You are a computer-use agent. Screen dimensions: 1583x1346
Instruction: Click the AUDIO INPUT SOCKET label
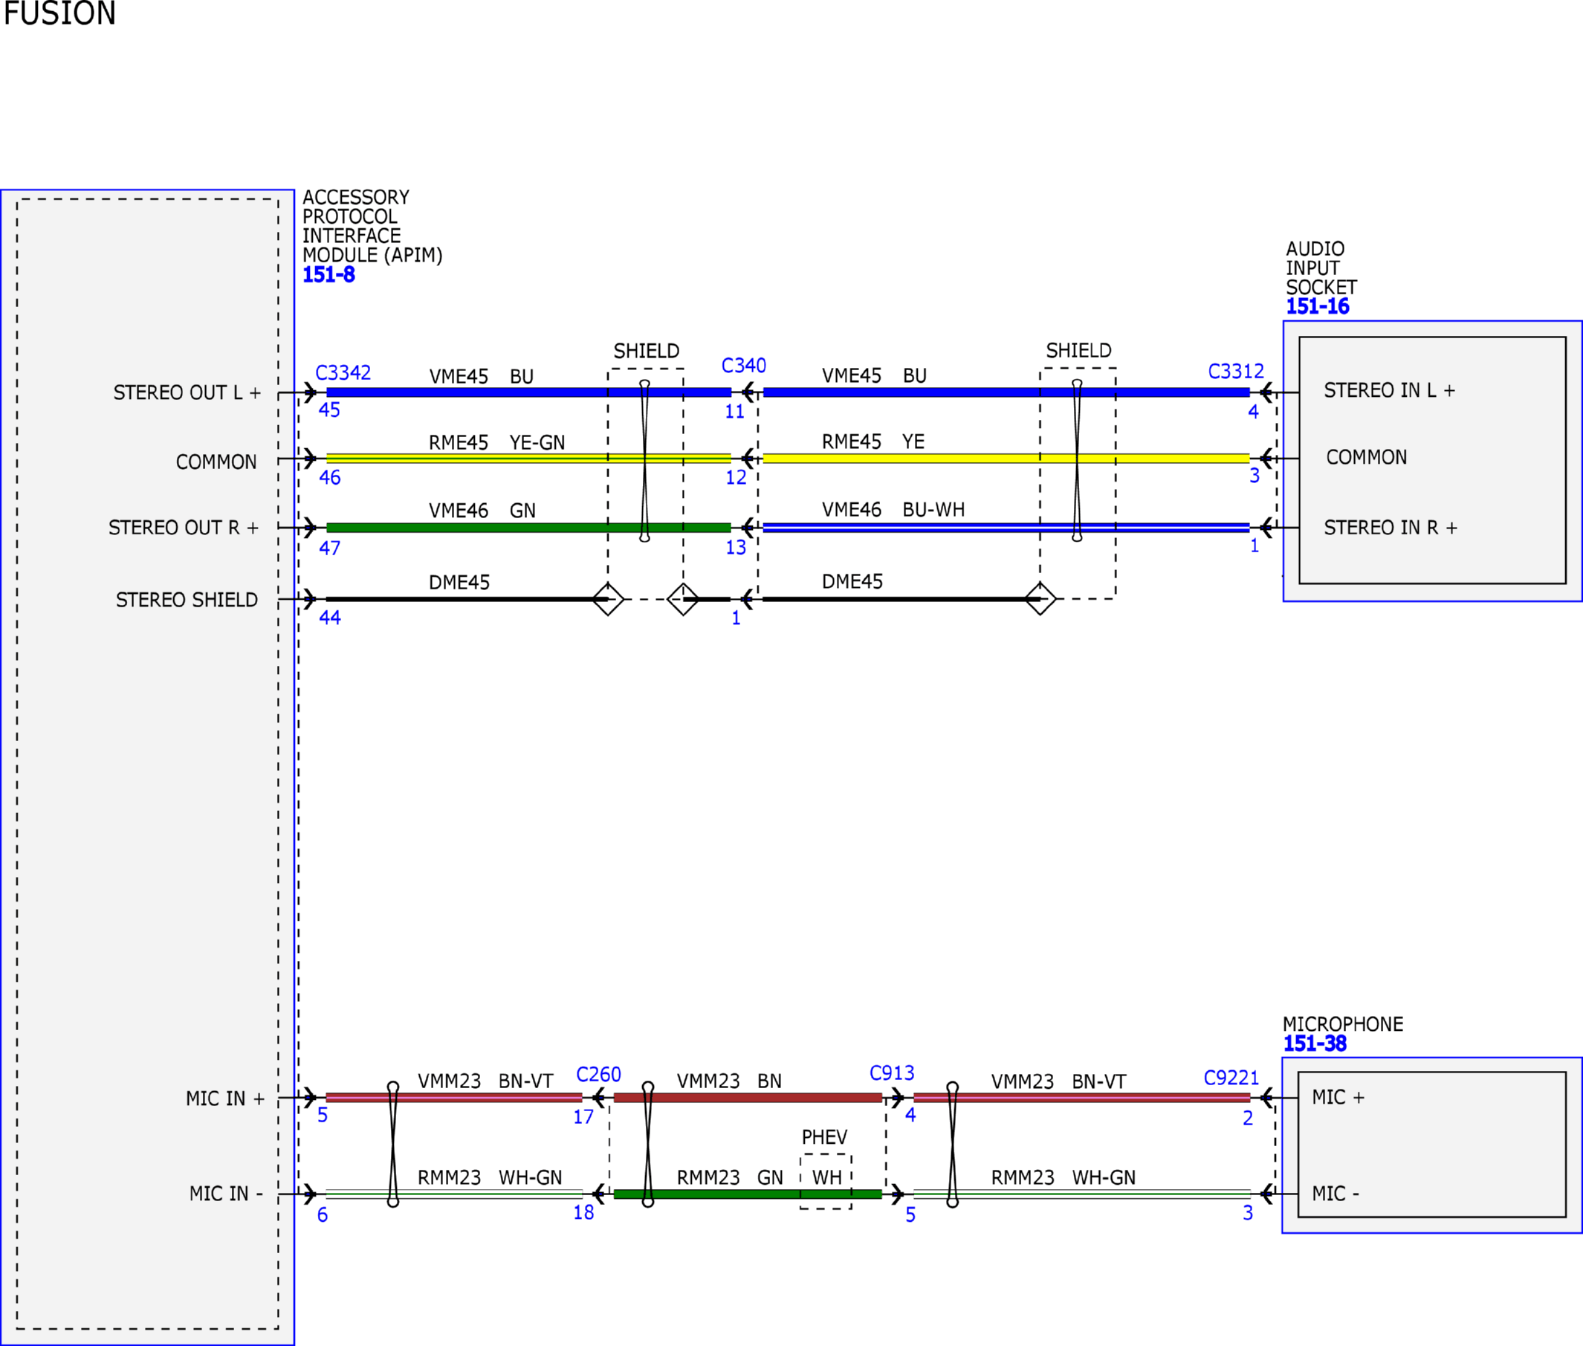(1321, 268)
